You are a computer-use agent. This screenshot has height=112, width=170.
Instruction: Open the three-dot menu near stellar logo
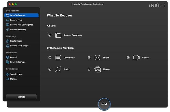tap(164, 5)
